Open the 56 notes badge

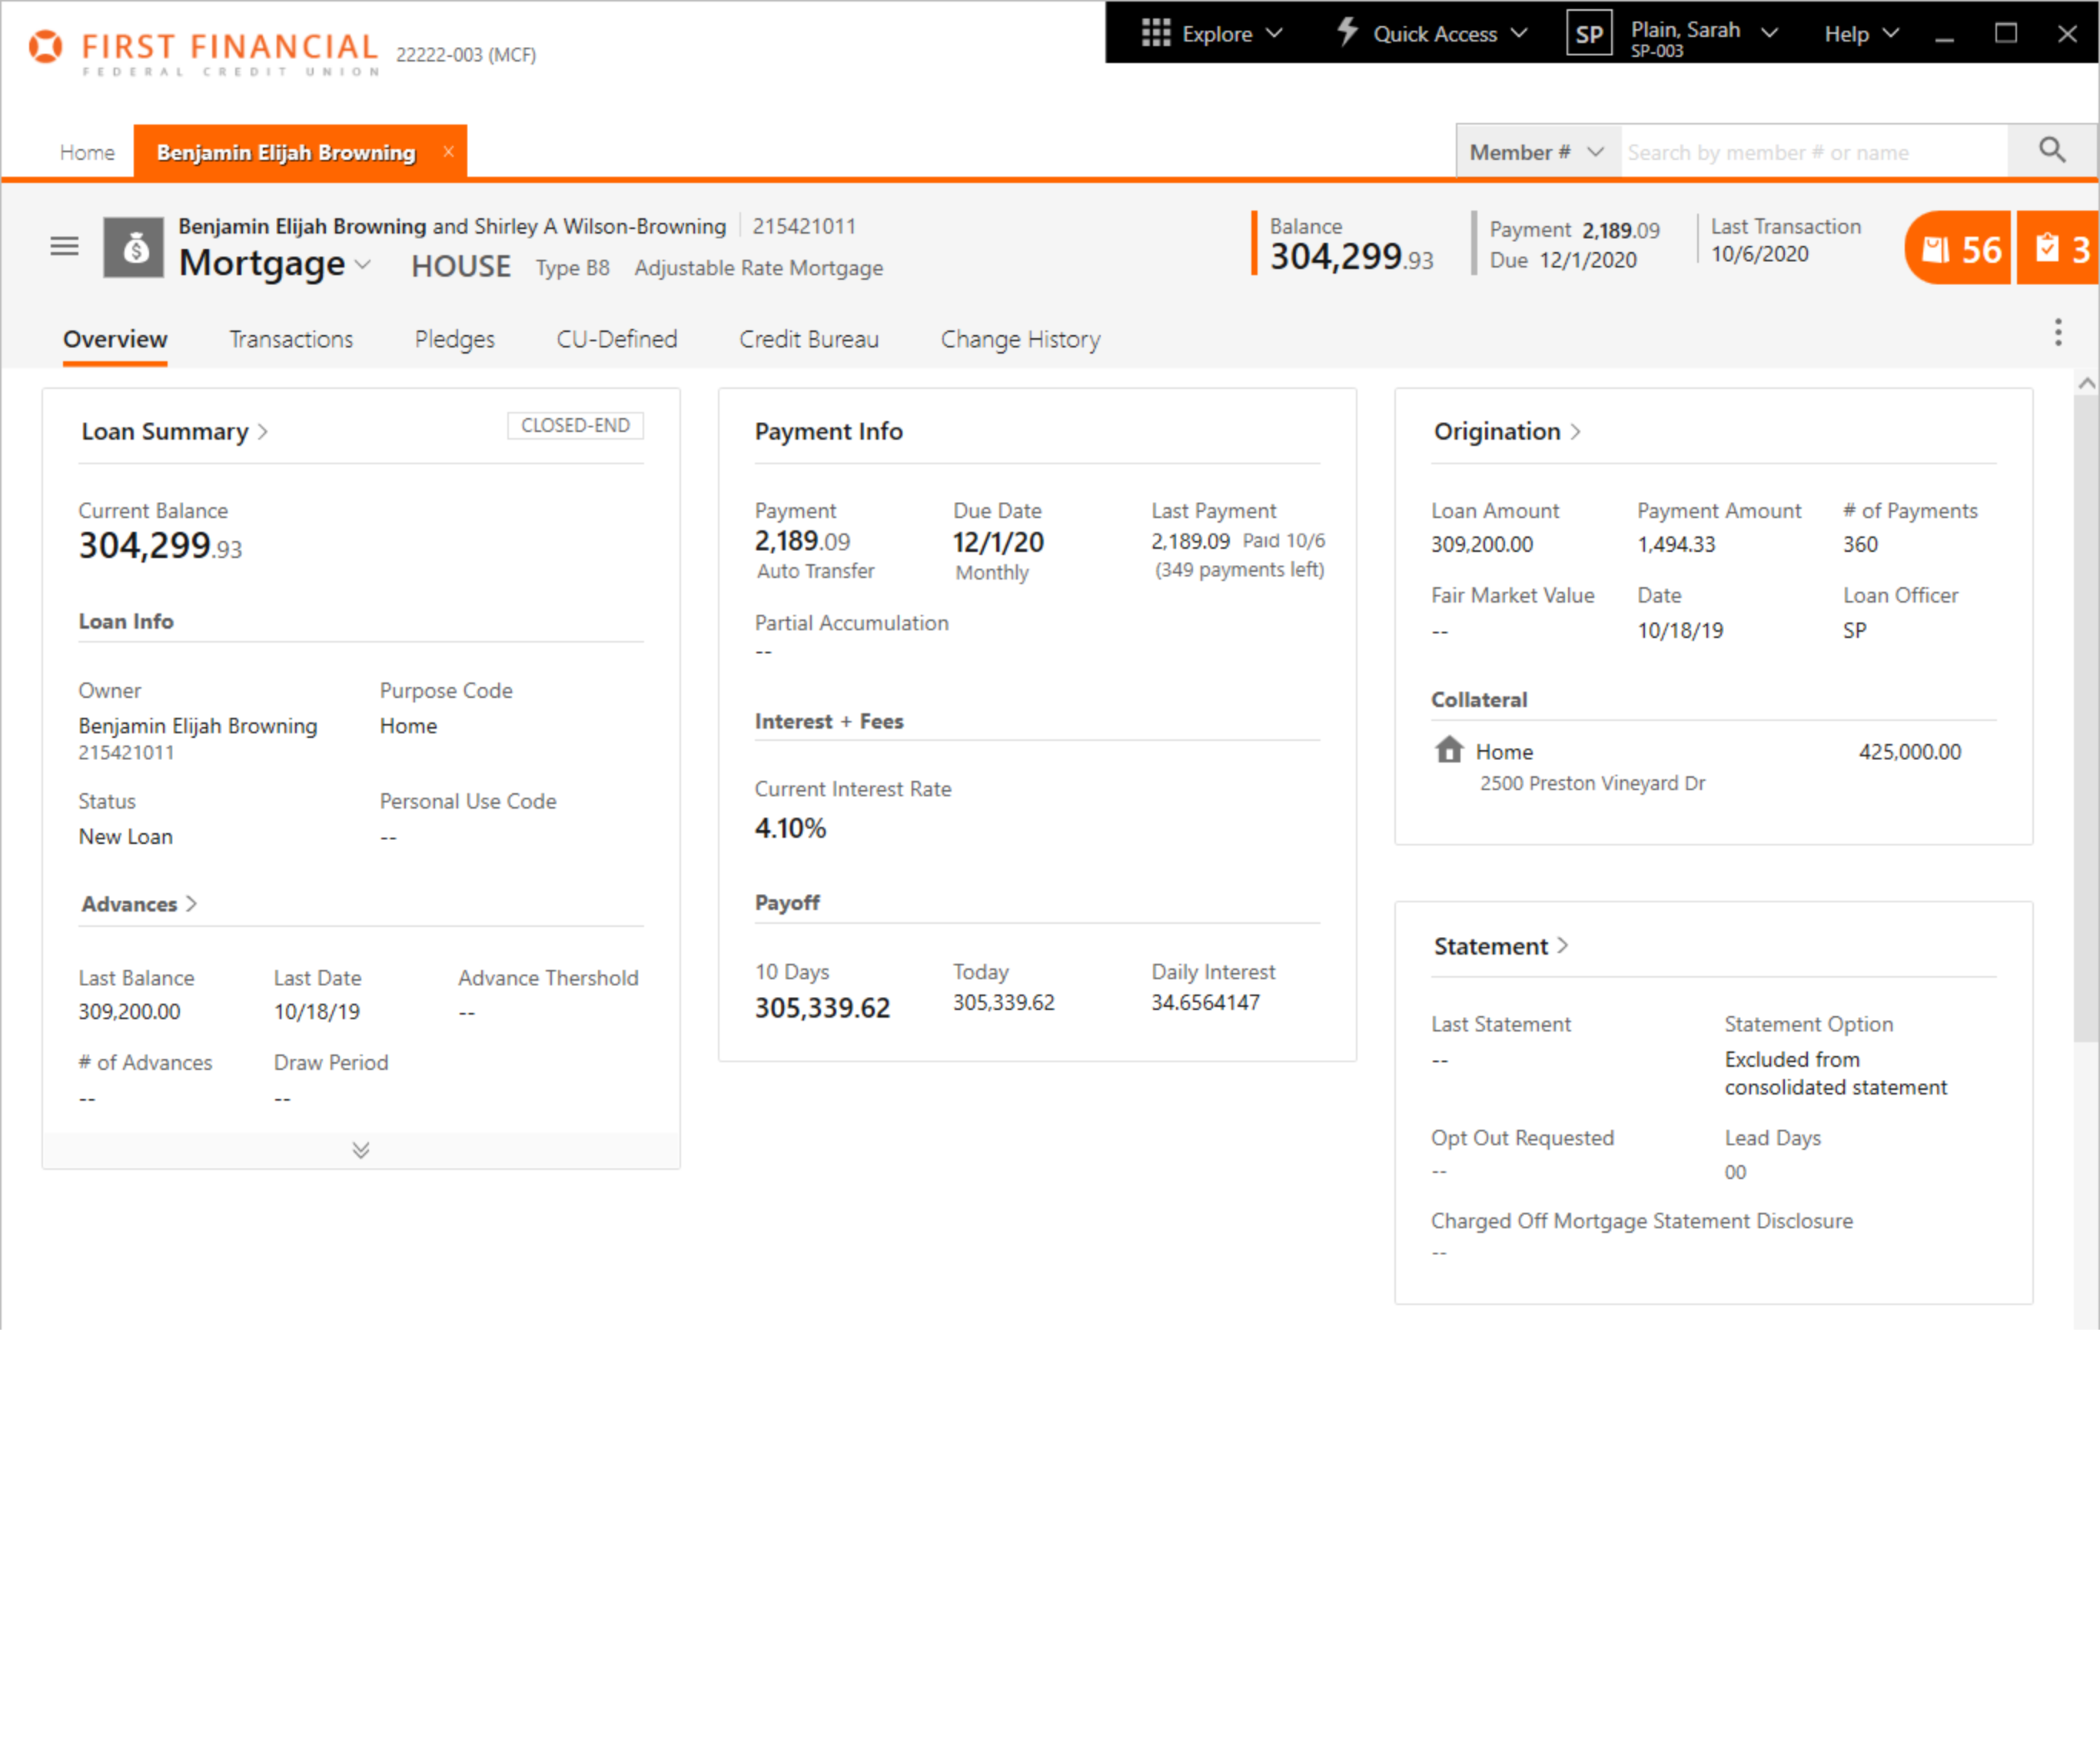click(x=1957, y=248)
